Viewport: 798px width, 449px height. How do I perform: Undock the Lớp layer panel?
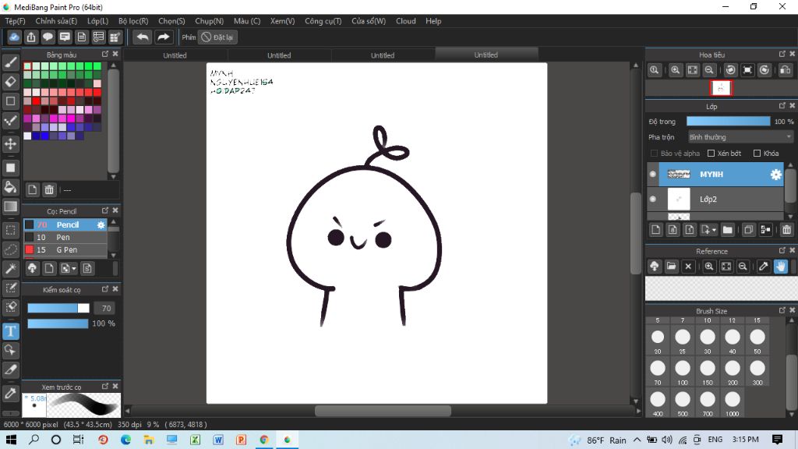tap(782, 105)
